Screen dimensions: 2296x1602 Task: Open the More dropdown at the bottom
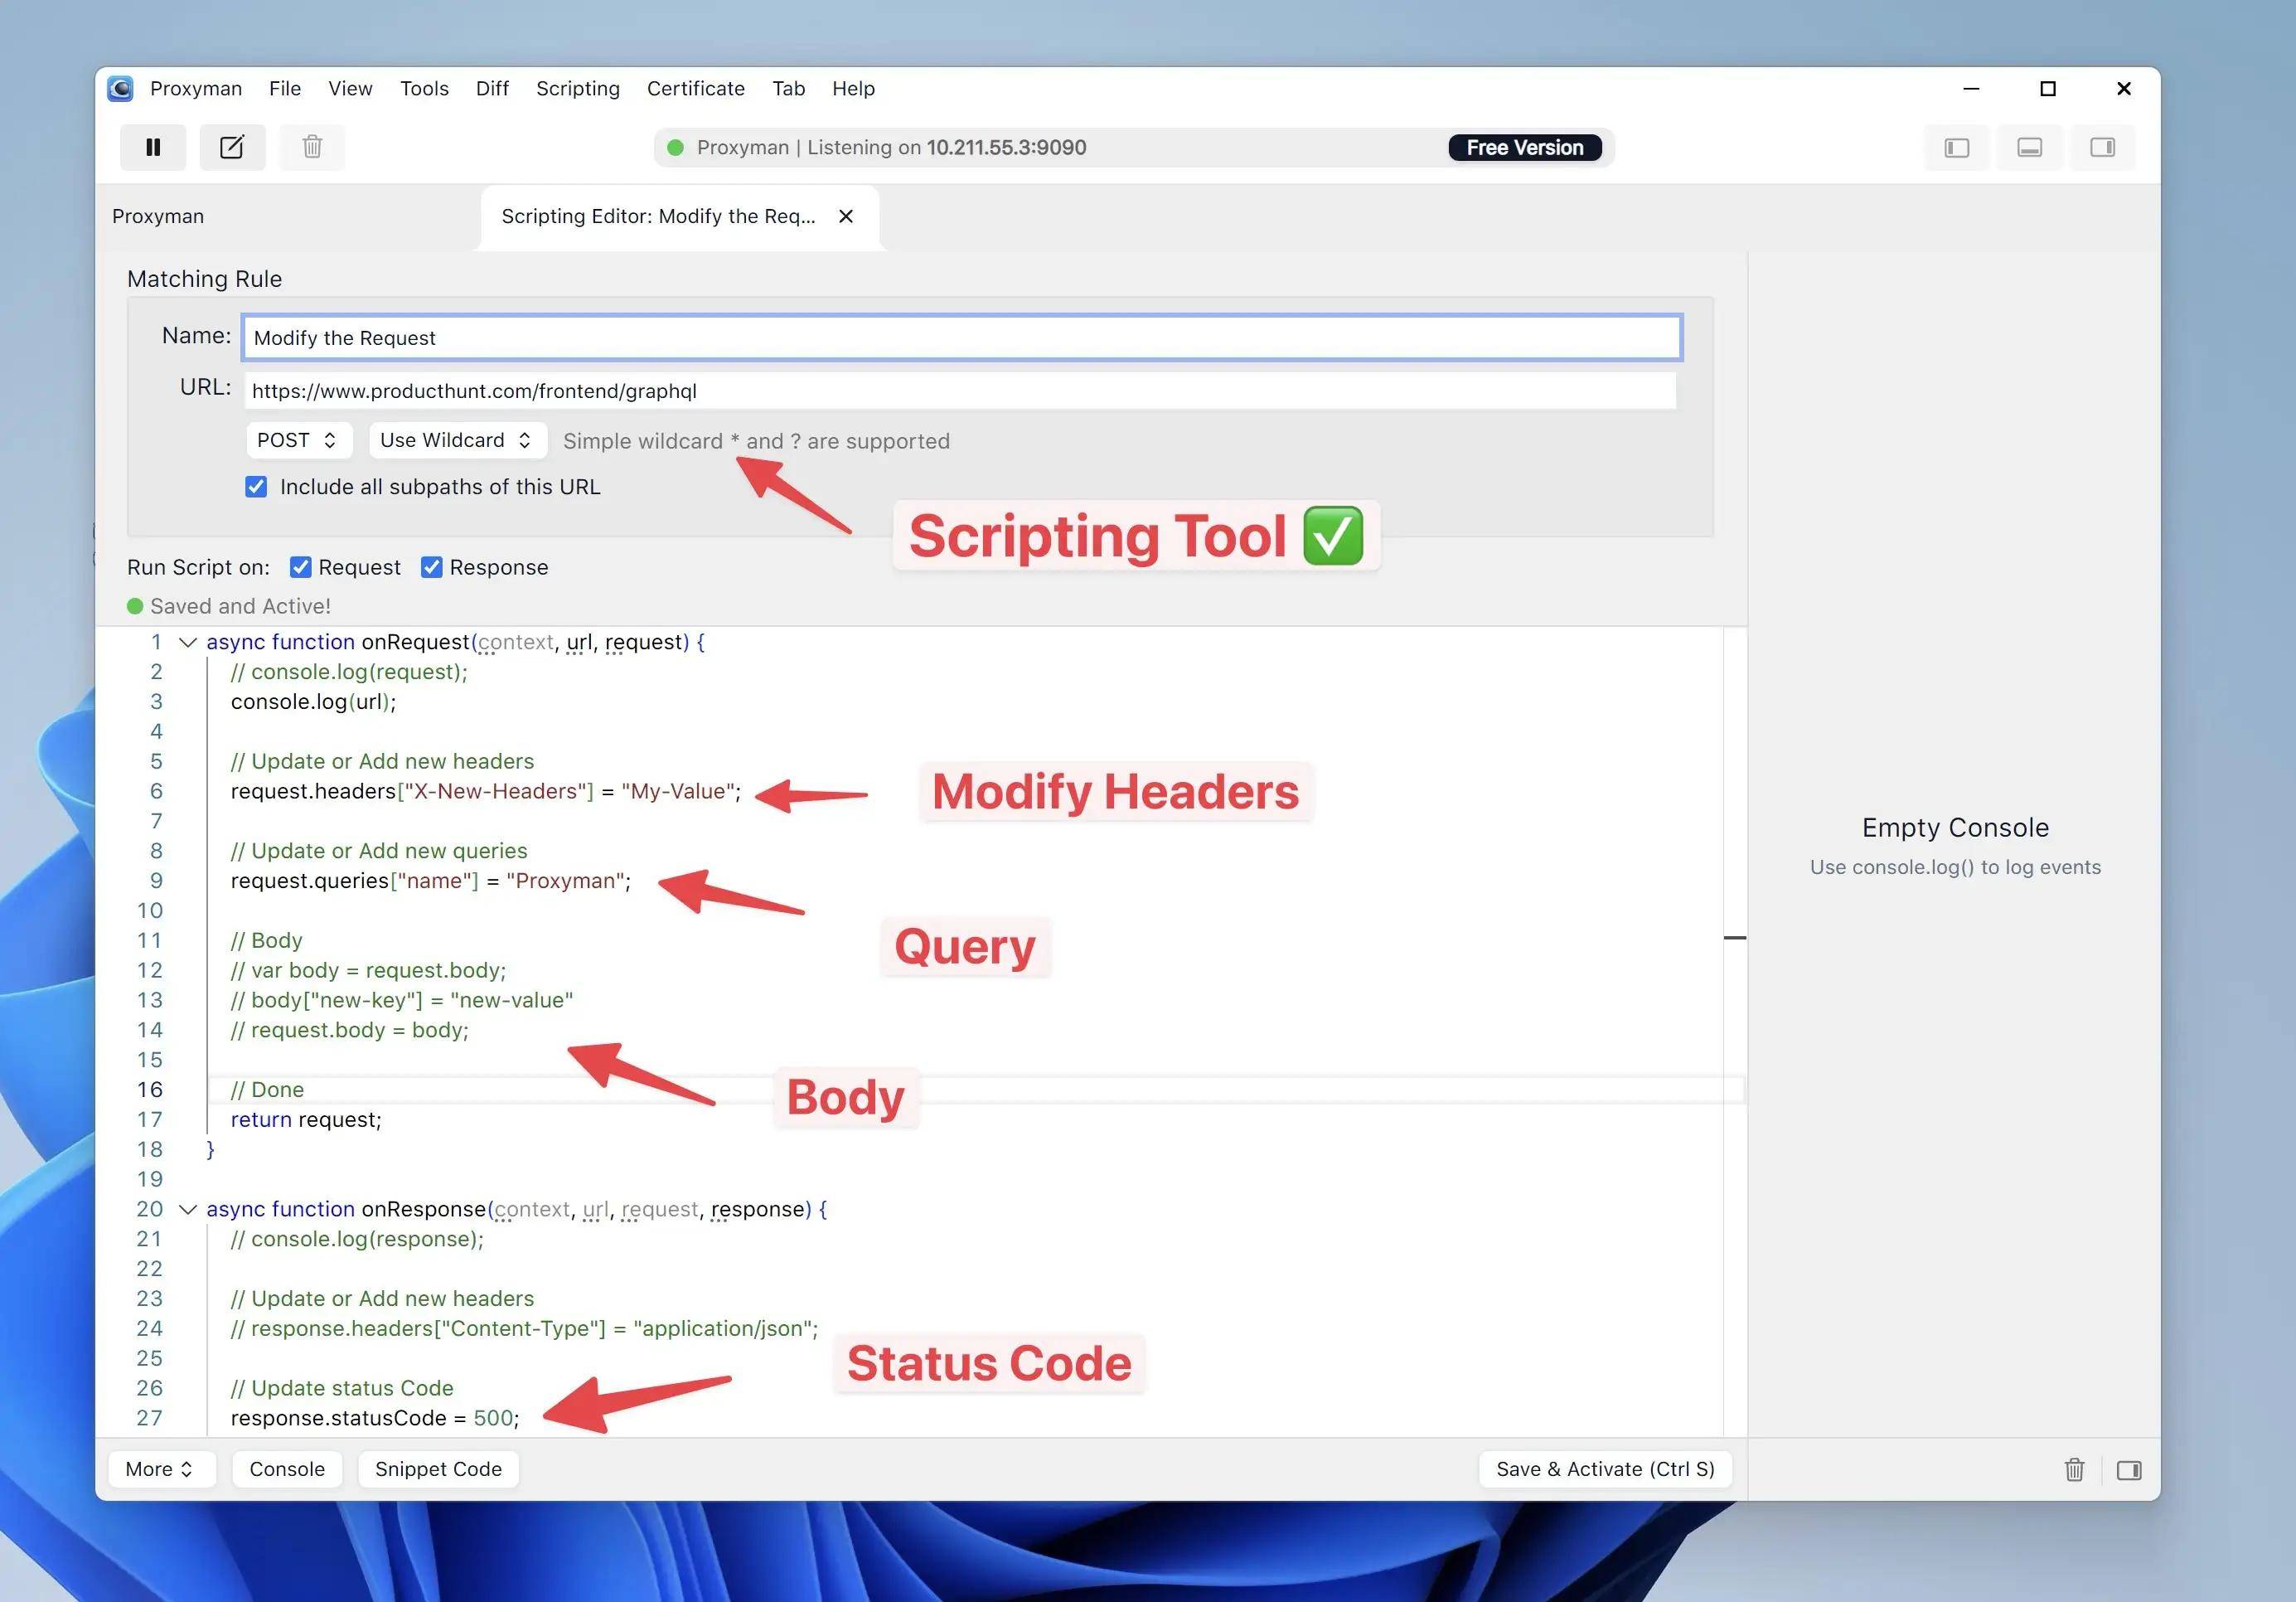click(x=161, y=1469)
